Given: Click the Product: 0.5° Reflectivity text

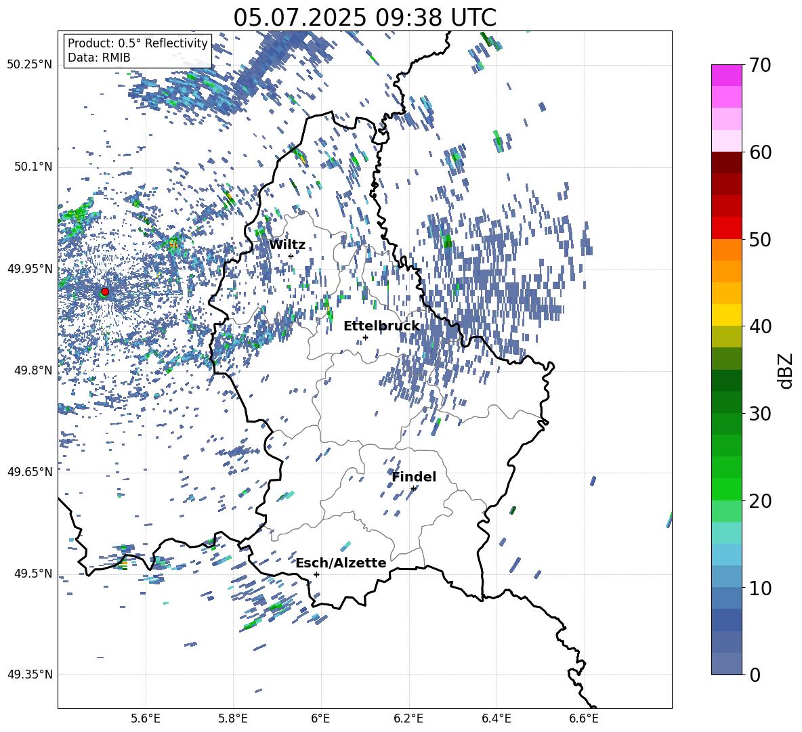Looking at the screenshot, I should (x=138, y=43).
